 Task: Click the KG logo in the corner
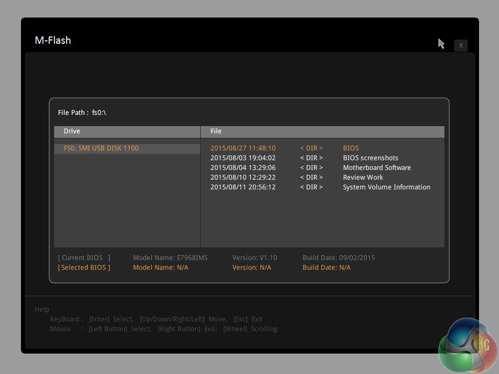468,345
